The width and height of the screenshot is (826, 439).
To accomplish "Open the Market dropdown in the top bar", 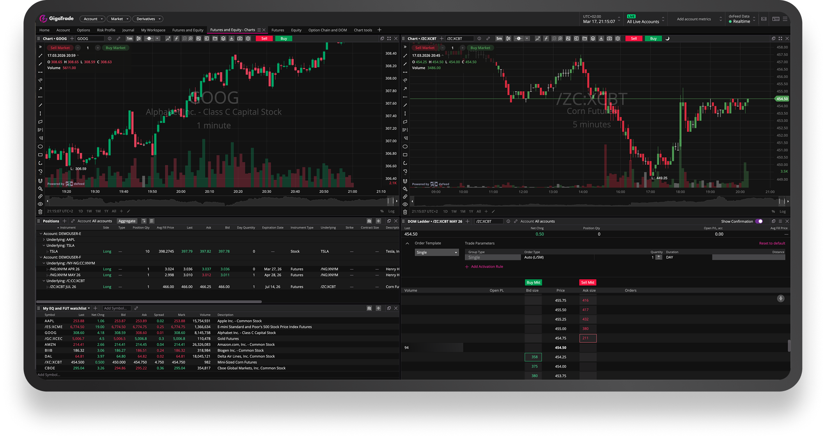I will pyautogui.click(x=119, y=19).
